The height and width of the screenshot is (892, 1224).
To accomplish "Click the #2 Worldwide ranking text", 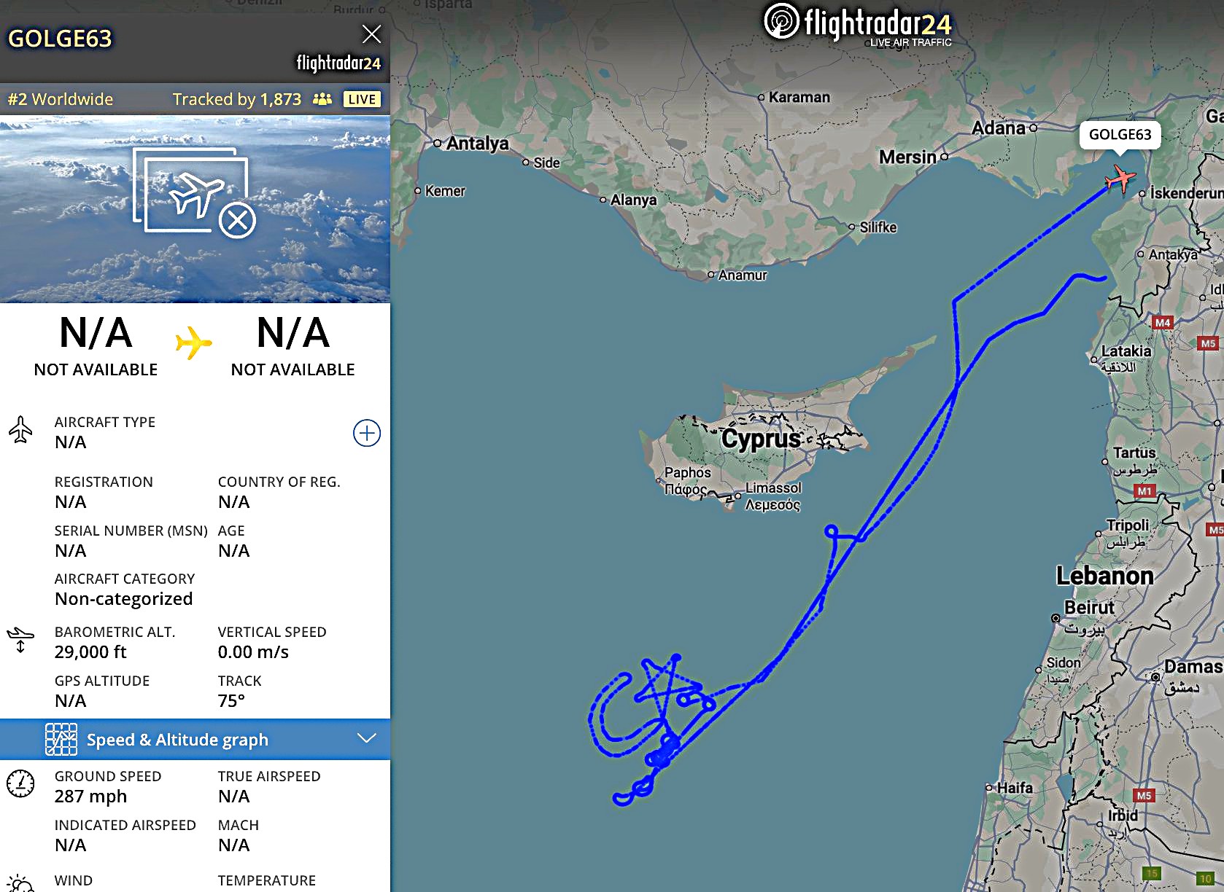I will click(x=61, y=99).
